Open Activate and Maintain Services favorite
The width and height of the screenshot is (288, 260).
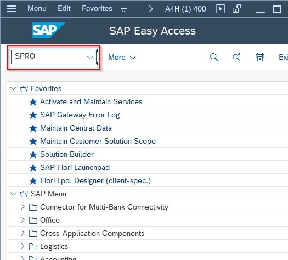tap(91, 101)
